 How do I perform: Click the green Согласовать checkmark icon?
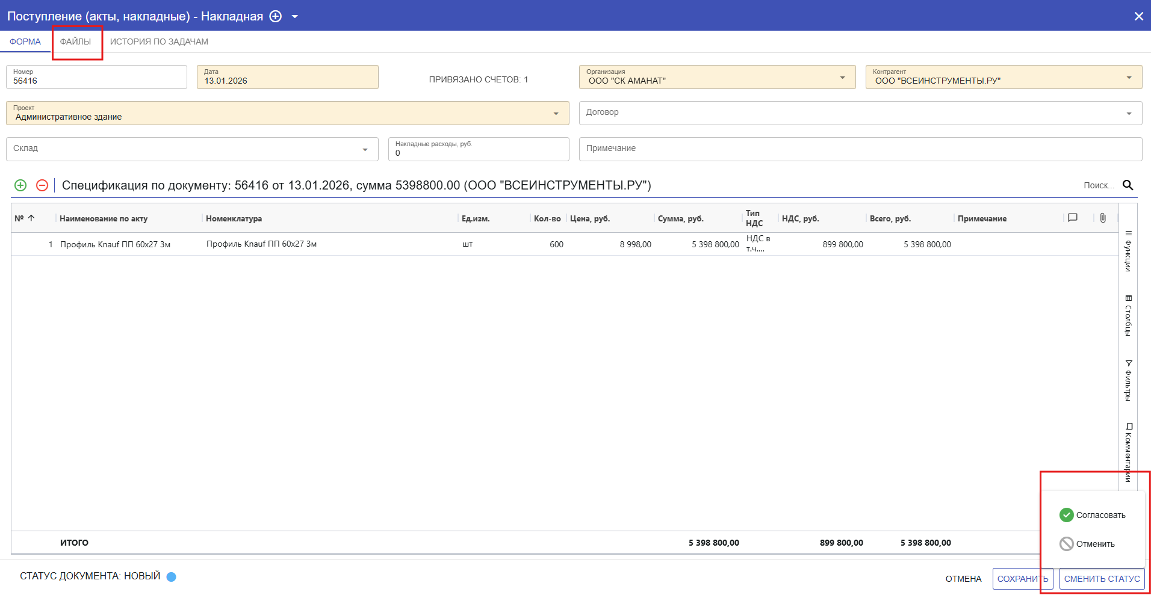1066,515
